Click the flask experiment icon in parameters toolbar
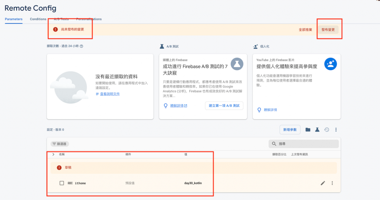Image resolution: width=380 pixels, height=200 pixels. pos(317,130)
